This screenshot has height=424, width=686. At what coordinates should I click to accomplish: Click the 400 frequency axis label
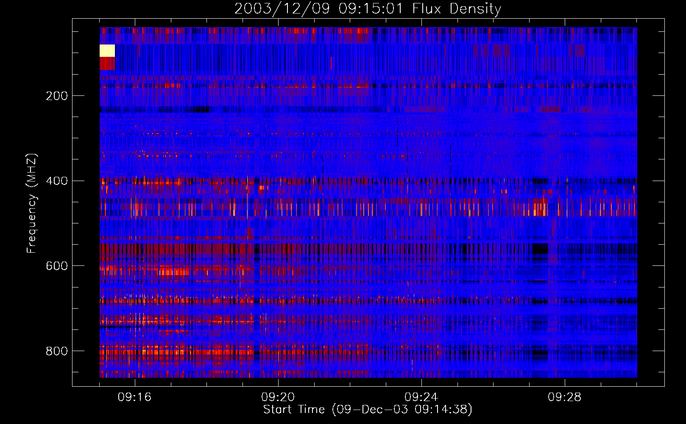click(57, 181)
